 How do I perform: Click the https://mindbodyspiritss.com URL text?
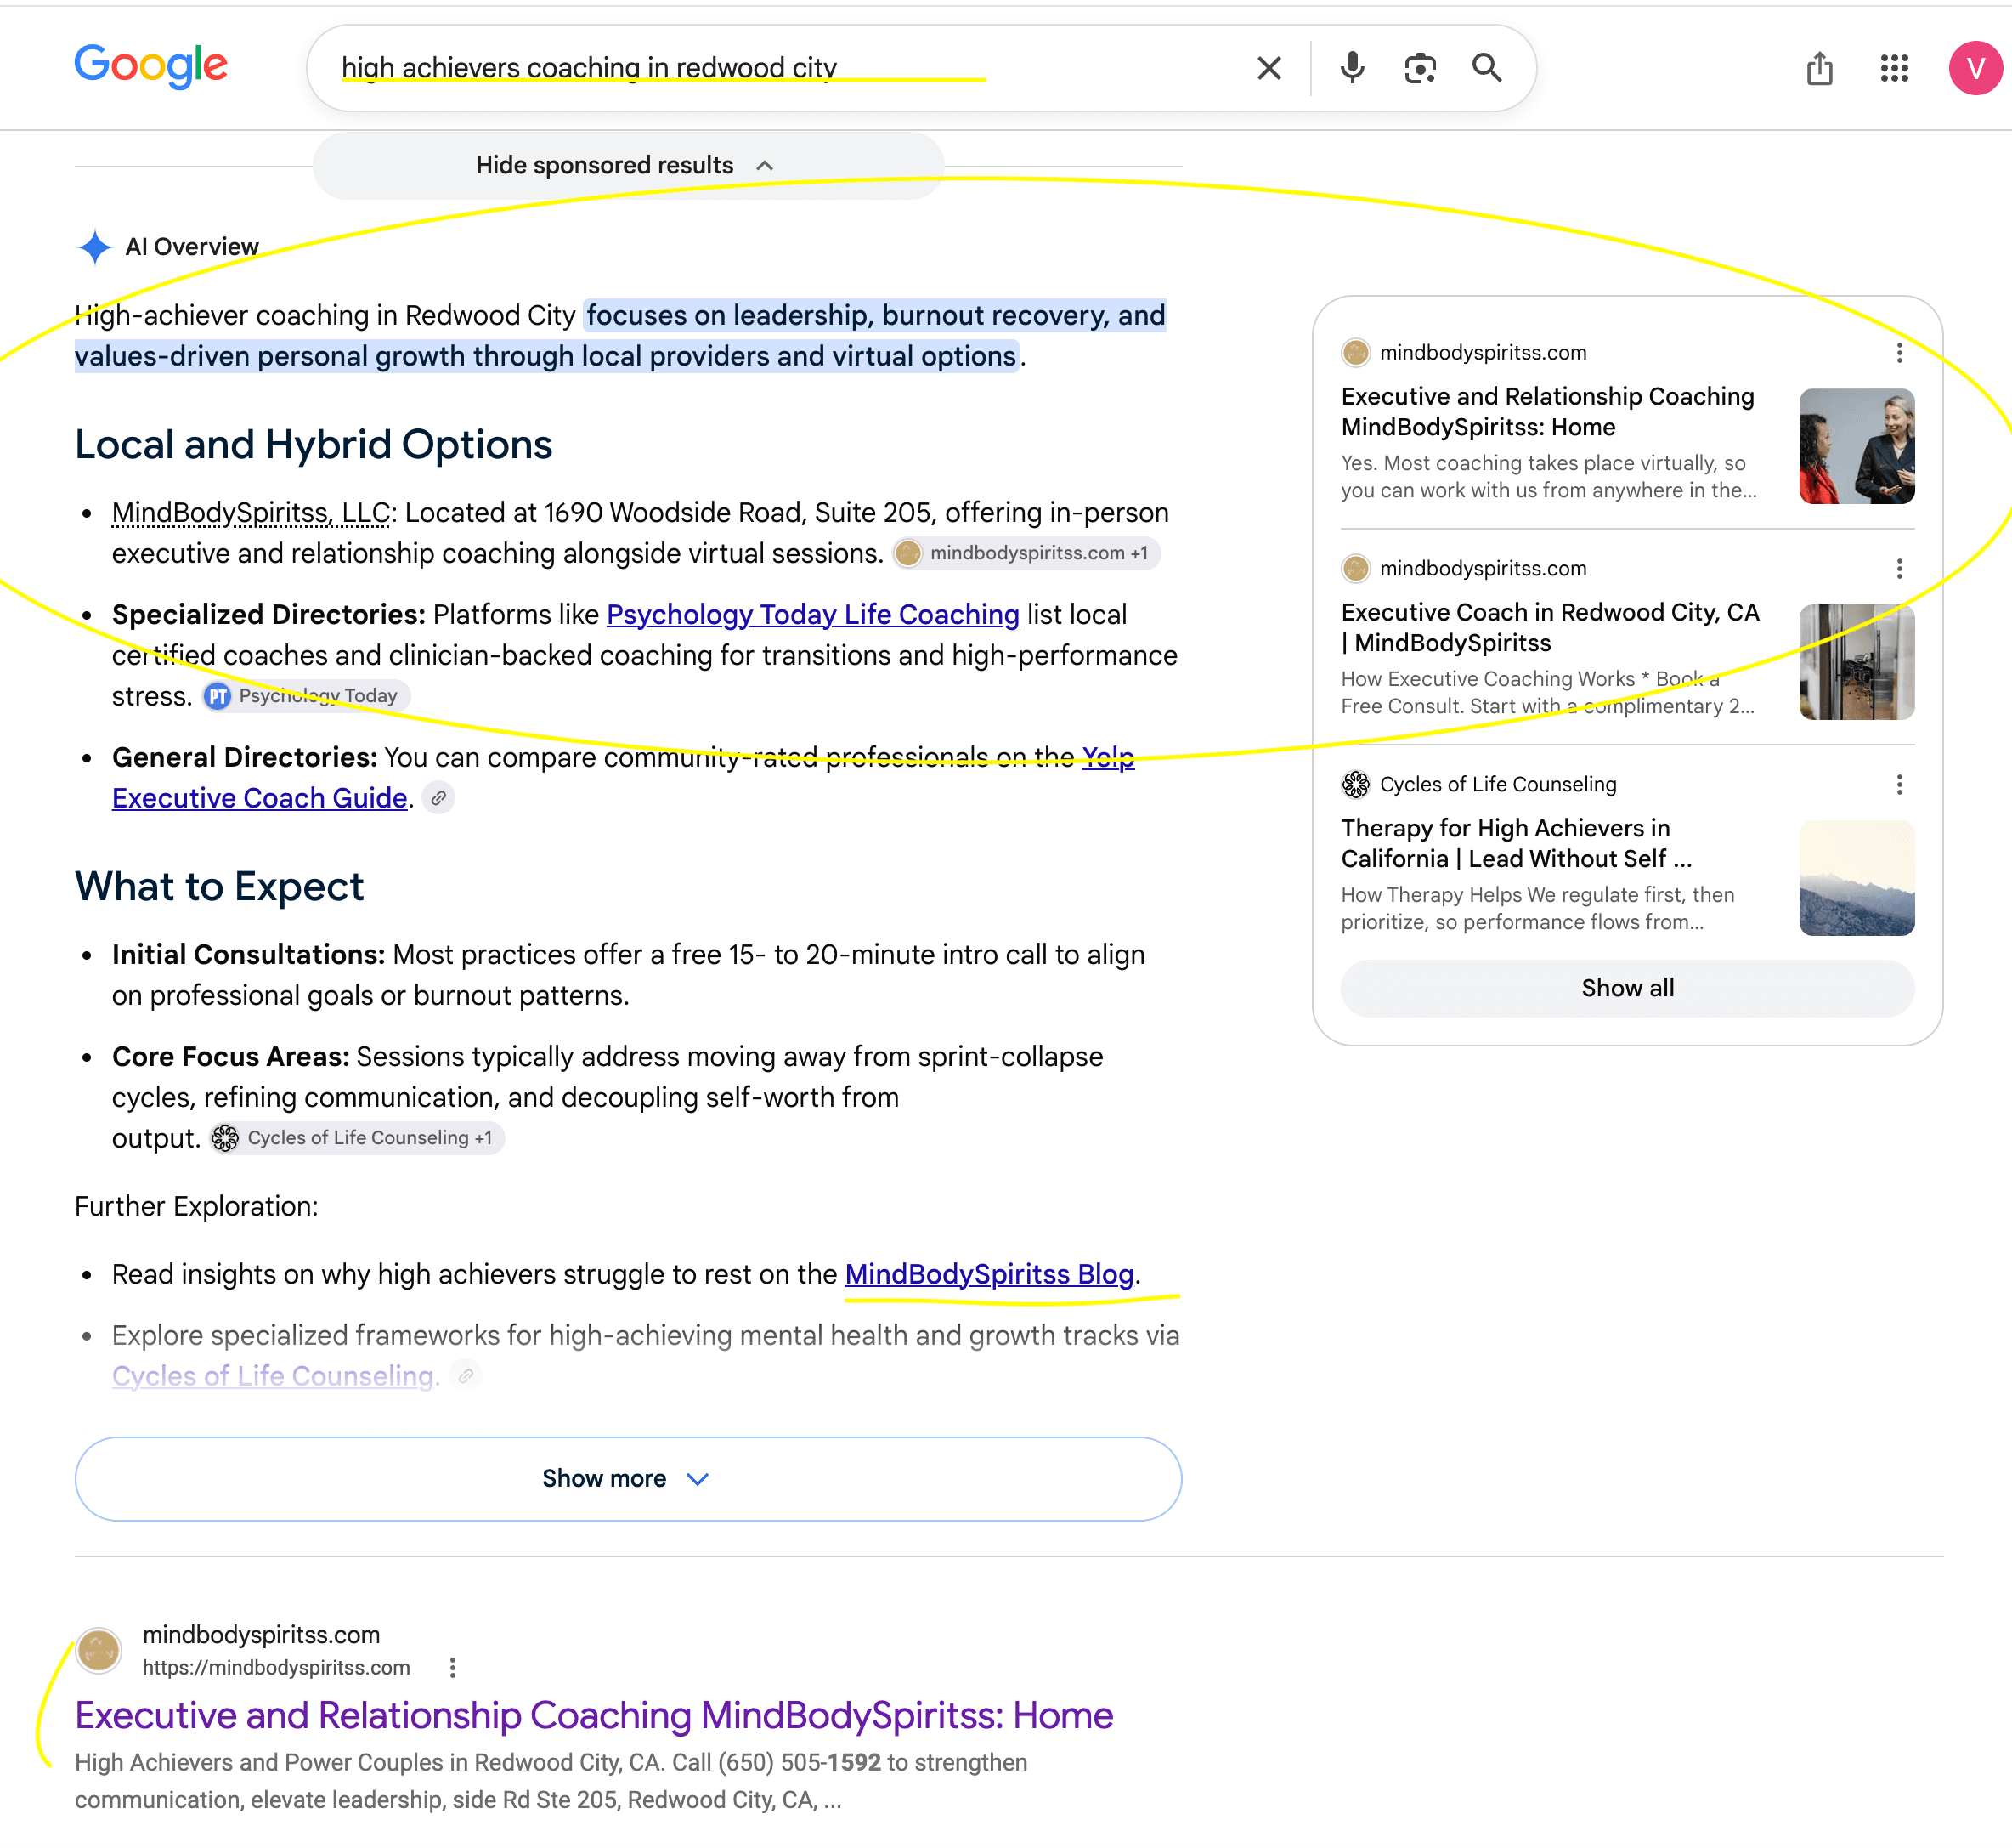pyautogui.click(x=276, y=1668)
